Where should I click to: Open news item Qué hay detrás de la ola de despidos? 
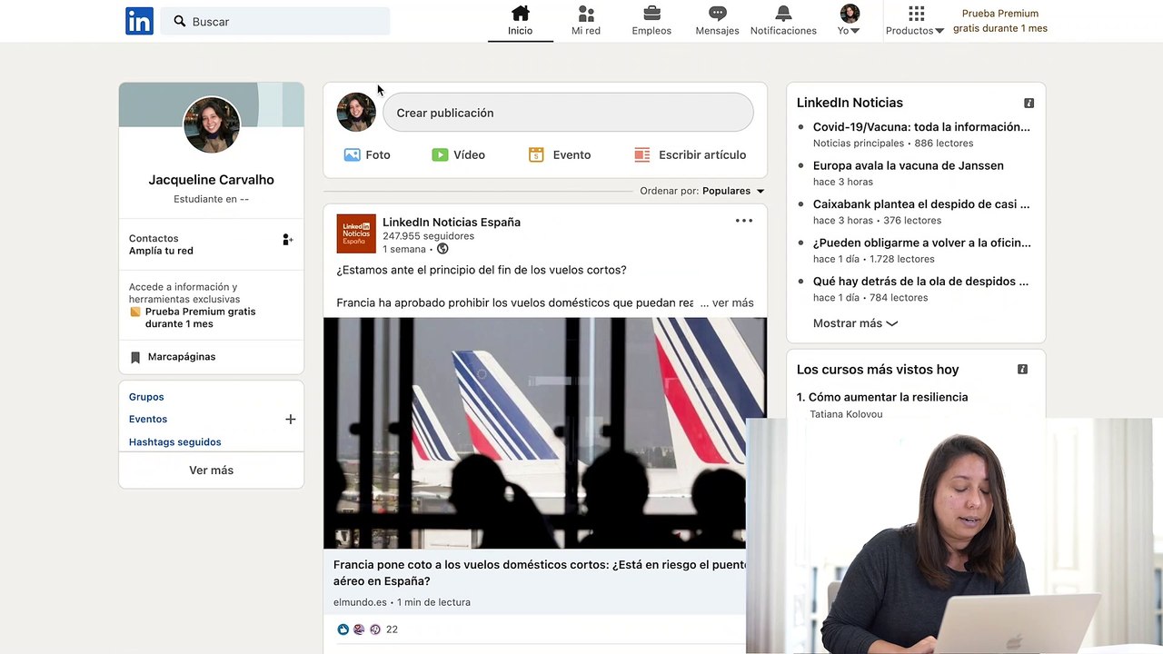click(x=920, y=282)
